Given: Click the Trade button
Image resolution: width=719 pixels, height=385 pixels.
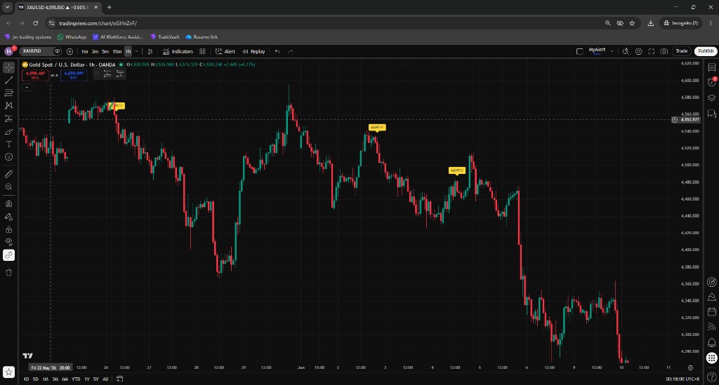Looking at the screenshot, I should (x=681, y=51).
